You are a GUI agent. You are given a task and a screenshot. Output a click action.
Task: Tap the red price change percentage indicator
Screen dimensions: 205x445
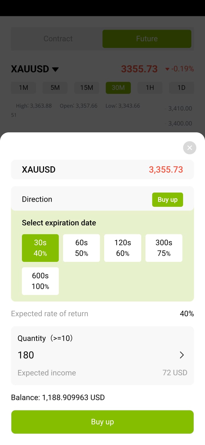(x=180, y=69)
